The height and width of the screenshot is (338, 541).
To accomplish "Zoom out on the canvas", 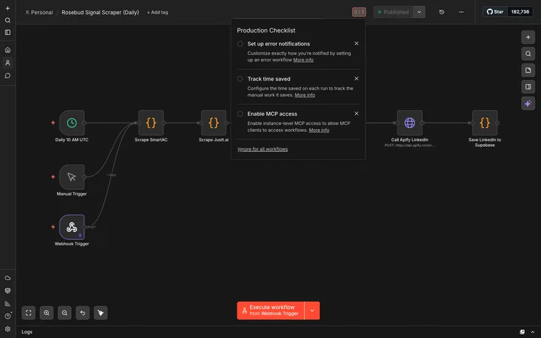I will pyautogui.click(x=64, y=313).
